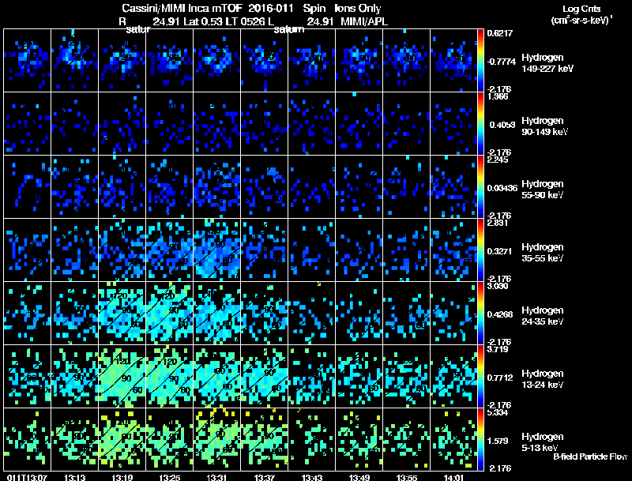This screenshot has height=481, width=632.
Task: Click the 13:37 time axis label
Action: click(x=265, y=477)
